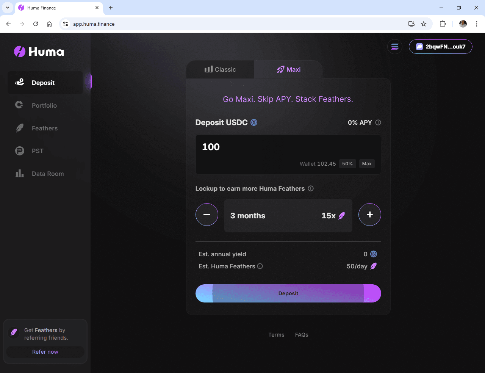The height and width of the screenshot is (373, 485).
Task: View site information icon in address bar
Action: (x=66, y=24)
